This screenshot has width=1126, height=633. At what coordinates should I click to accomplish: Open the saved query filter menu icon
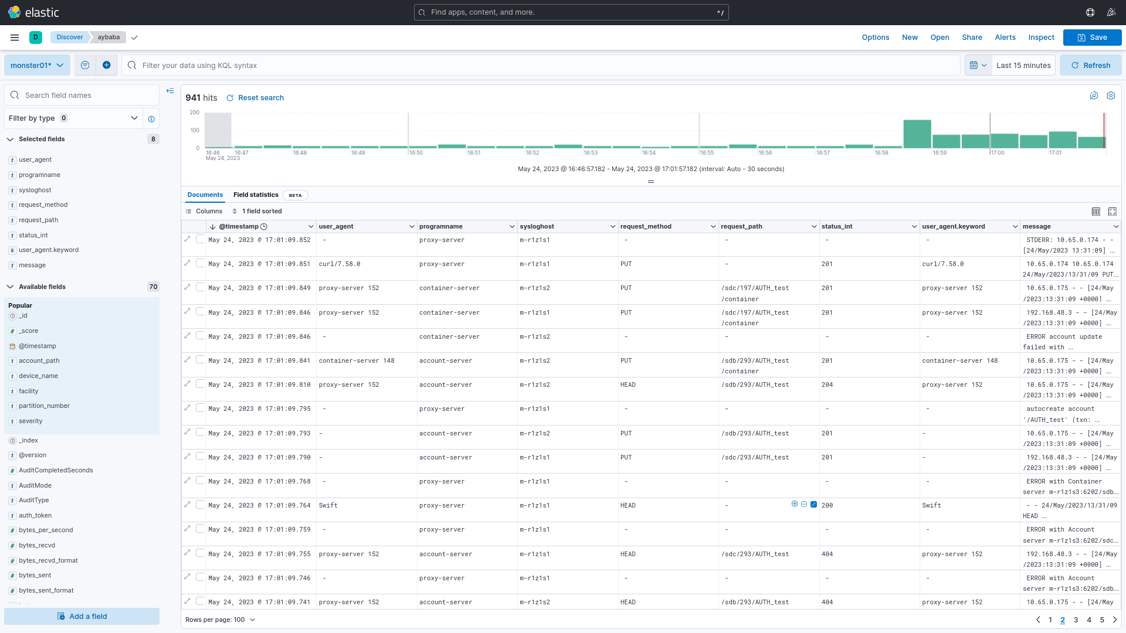(x=85, y=65)
